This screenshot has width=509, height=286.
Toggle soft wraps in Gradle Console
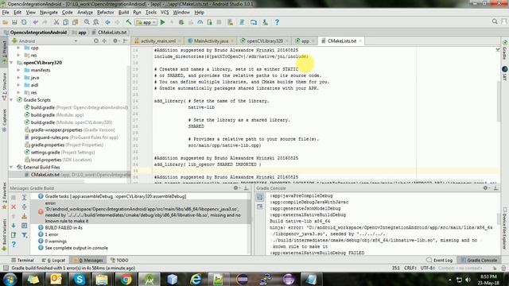point(260,197)
